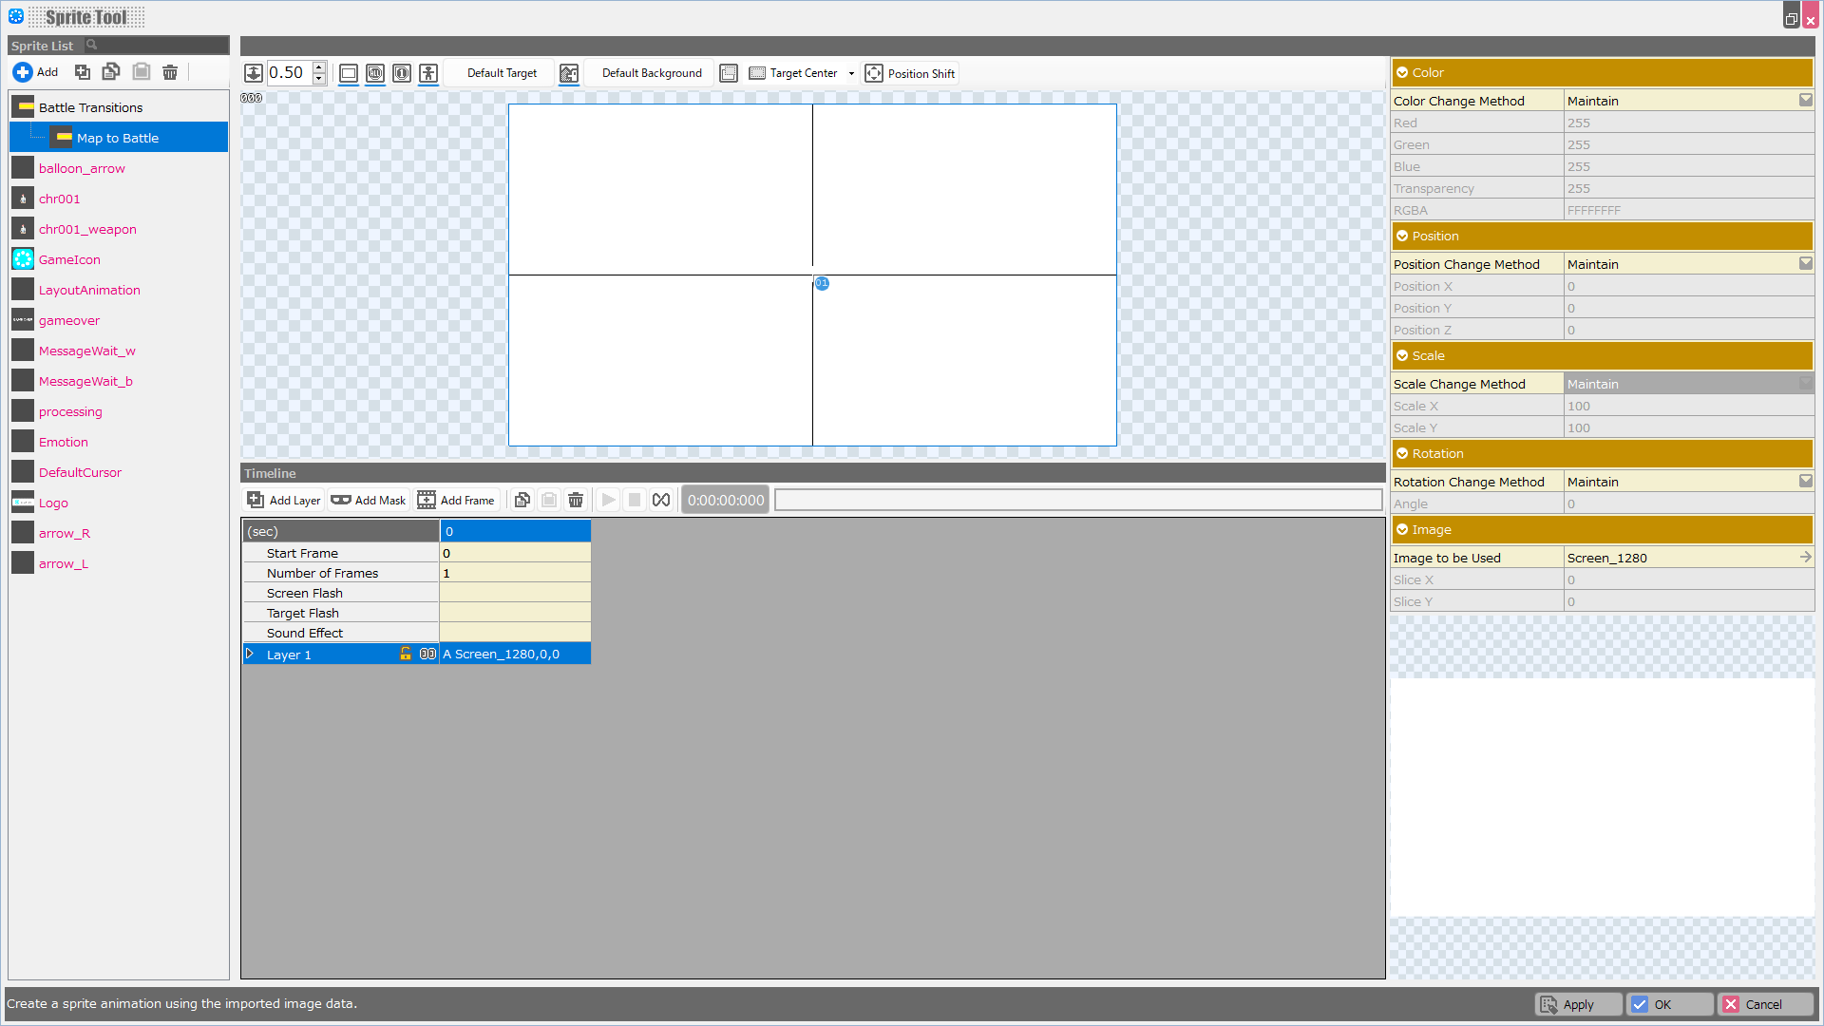Click the copy sprite icon
The image size is (1824, 1026).
click(x=111, y=72)
